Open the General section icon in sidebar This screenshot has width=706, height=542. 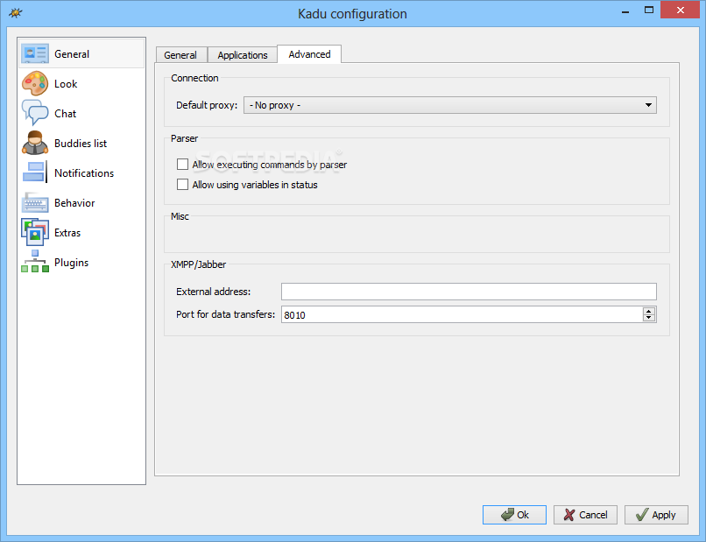[35, 54]
